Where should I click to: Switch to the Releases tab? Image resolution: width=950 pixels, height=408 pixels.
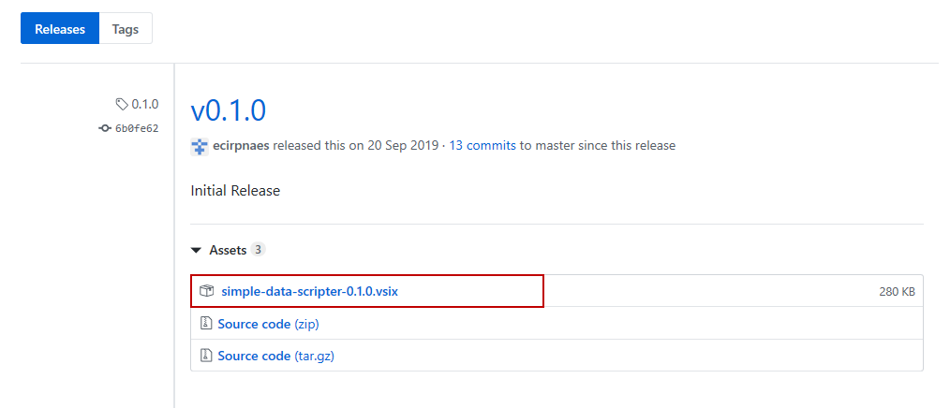tap(60, 29)
